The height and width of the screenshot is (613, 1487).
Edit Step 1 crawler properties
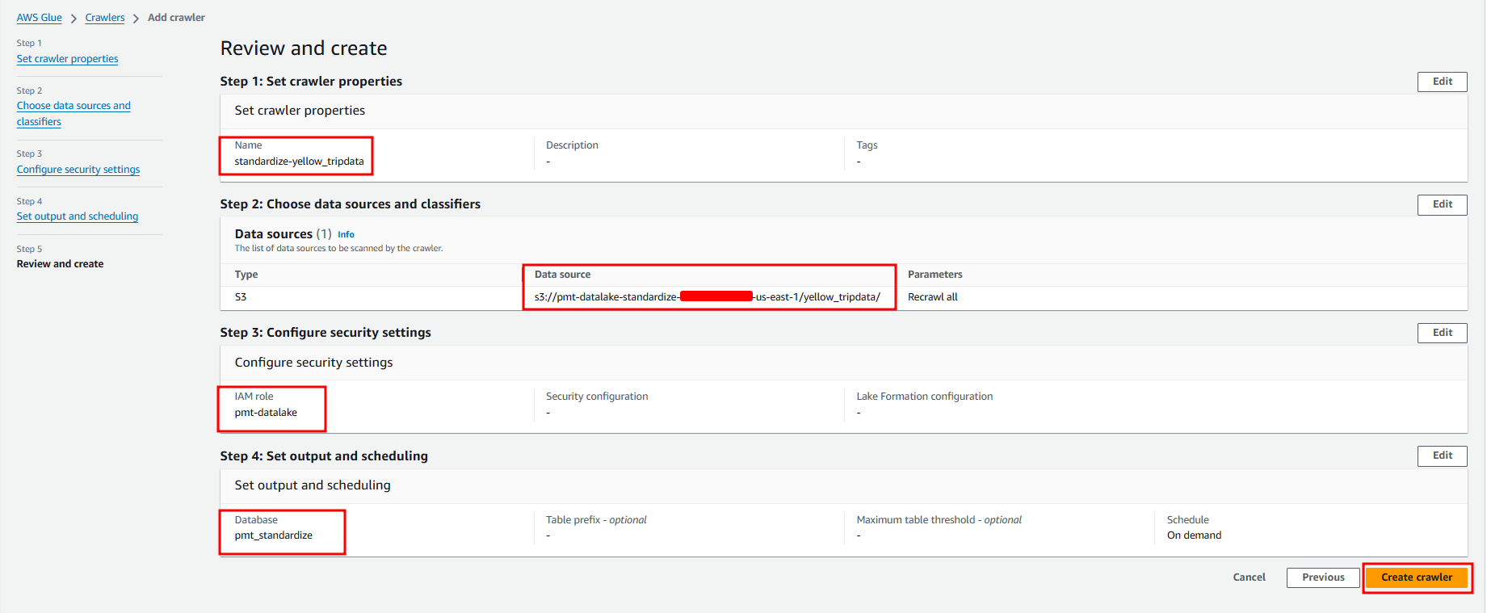pyautogui.click(x=1442, y=82)
